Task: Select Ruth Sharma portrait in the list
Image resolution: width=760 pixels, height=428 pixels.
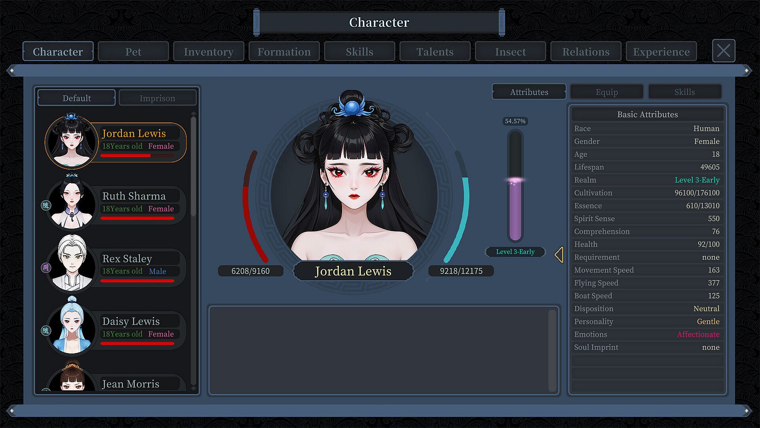Action: 72,204
